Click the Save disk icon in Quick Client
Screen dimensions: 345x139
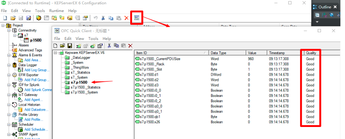tap(70, 46)
